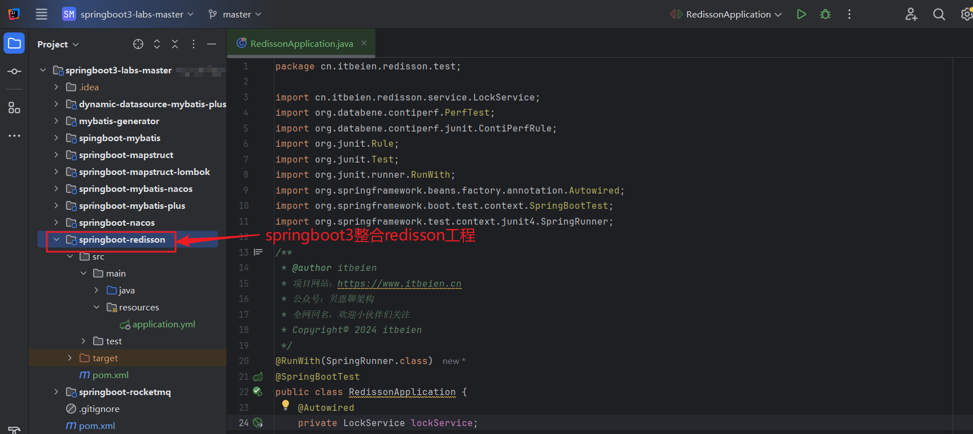This screenshot has width=973, height=434.
Task: Expand the mybatis-generator module
Action: 56,121
